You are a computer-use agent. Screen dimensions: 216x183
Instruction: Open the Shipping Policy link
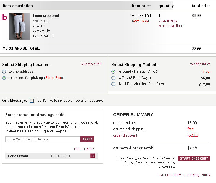point(198,175)
